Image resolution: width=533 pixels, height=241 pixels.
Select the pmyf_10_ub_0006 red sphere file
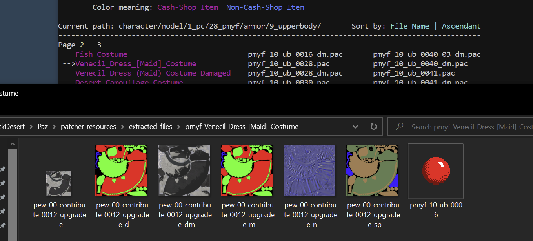click(x=435, y=171)
